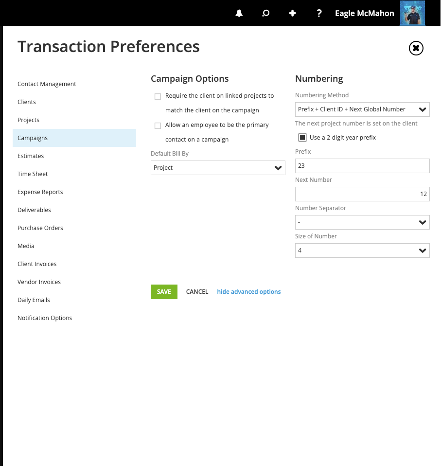The height and width of the screenshot is (466, 441).
Task: Open the Default Bill By dropdown
Action: [218, 168]
